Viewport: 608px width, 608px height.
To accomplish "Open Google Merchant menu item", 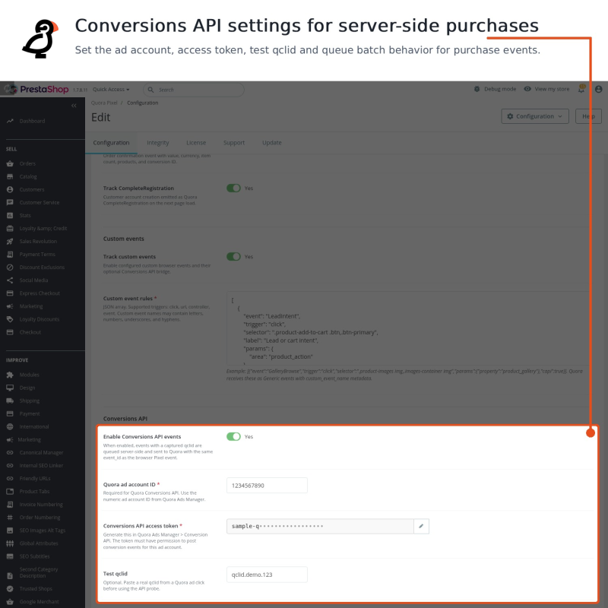I will coord(33,602).
